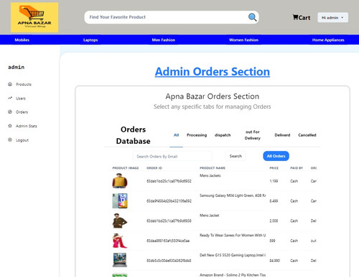
Task: Go to Products in the sidebar
Action: click(x=24, y=84)
